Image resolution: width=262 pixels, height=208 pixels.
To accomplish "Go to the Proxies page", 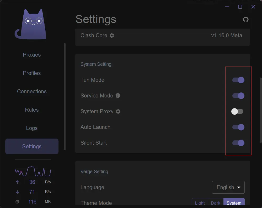I will [x=32, y=55].
